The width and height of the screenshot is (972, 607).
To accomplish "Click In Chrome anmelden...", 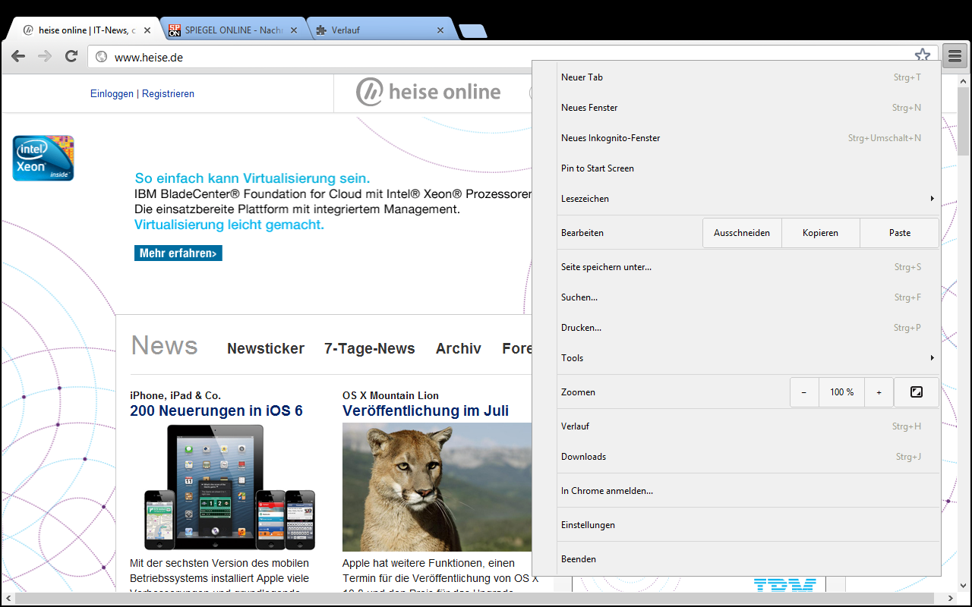I will pos(749,491).
